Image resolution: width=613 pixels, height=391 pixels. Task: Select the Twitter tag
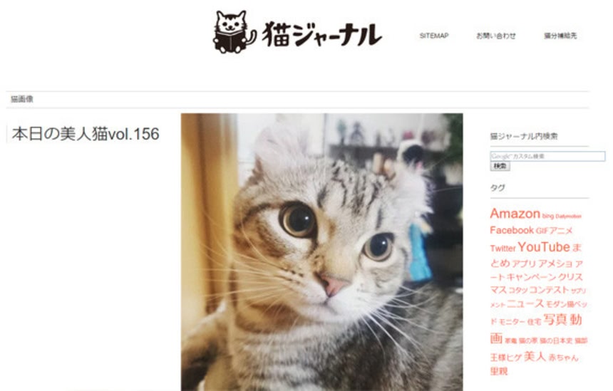coord(503,249)
